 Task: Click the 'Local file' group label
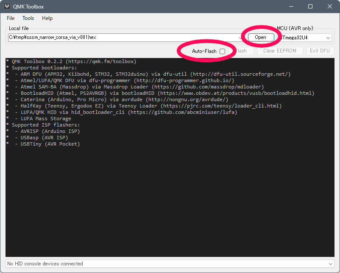[19, 28]
